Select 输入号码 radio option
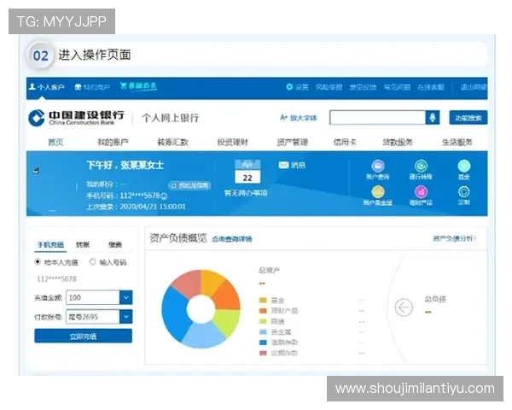The image size is (512, 410). click(92, 262)
